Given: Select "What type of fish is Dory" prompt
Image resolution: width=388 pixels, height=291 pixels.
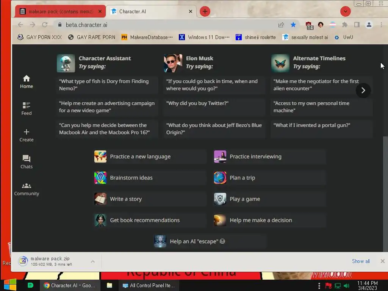Looking at the screenshot, I should [107, 85].
